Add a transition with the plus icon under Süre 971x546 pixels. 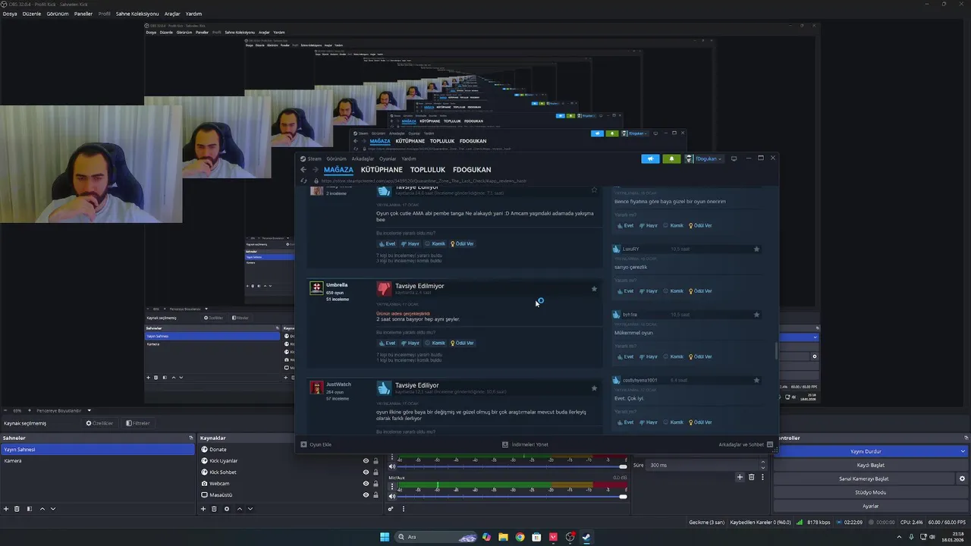tap(740, 477)
